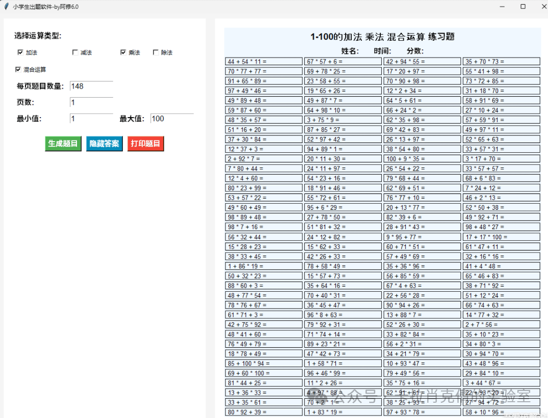The image size is (548, 418).
Task: Enable the 除法 (division) checkbox
Action: tap(155, 52)
